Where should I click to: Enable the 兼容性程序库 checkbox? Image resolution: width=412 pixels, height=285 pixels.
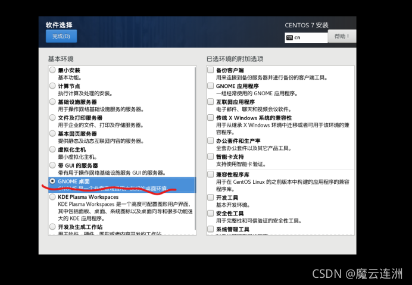point(211,174)
